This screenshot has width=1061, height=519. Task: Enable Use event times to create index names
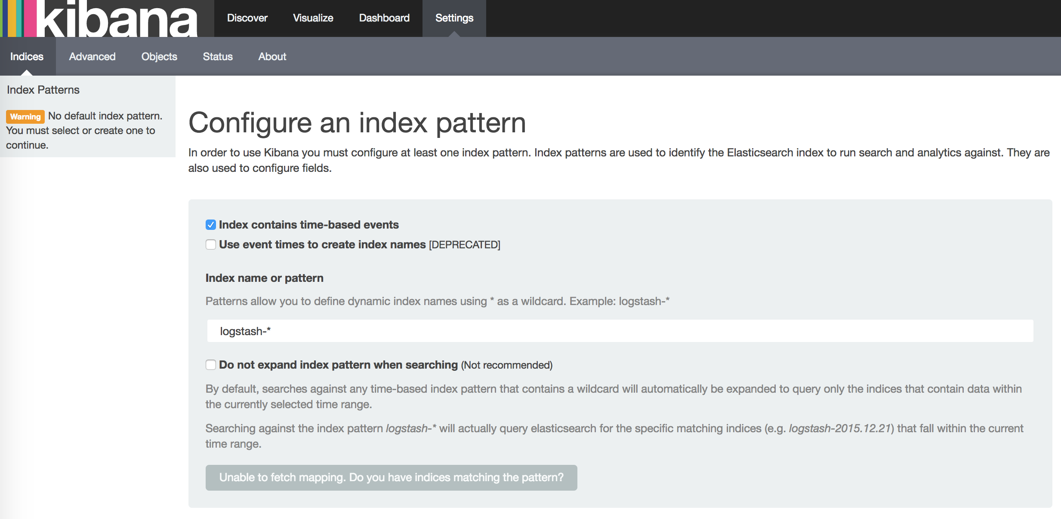210,244
